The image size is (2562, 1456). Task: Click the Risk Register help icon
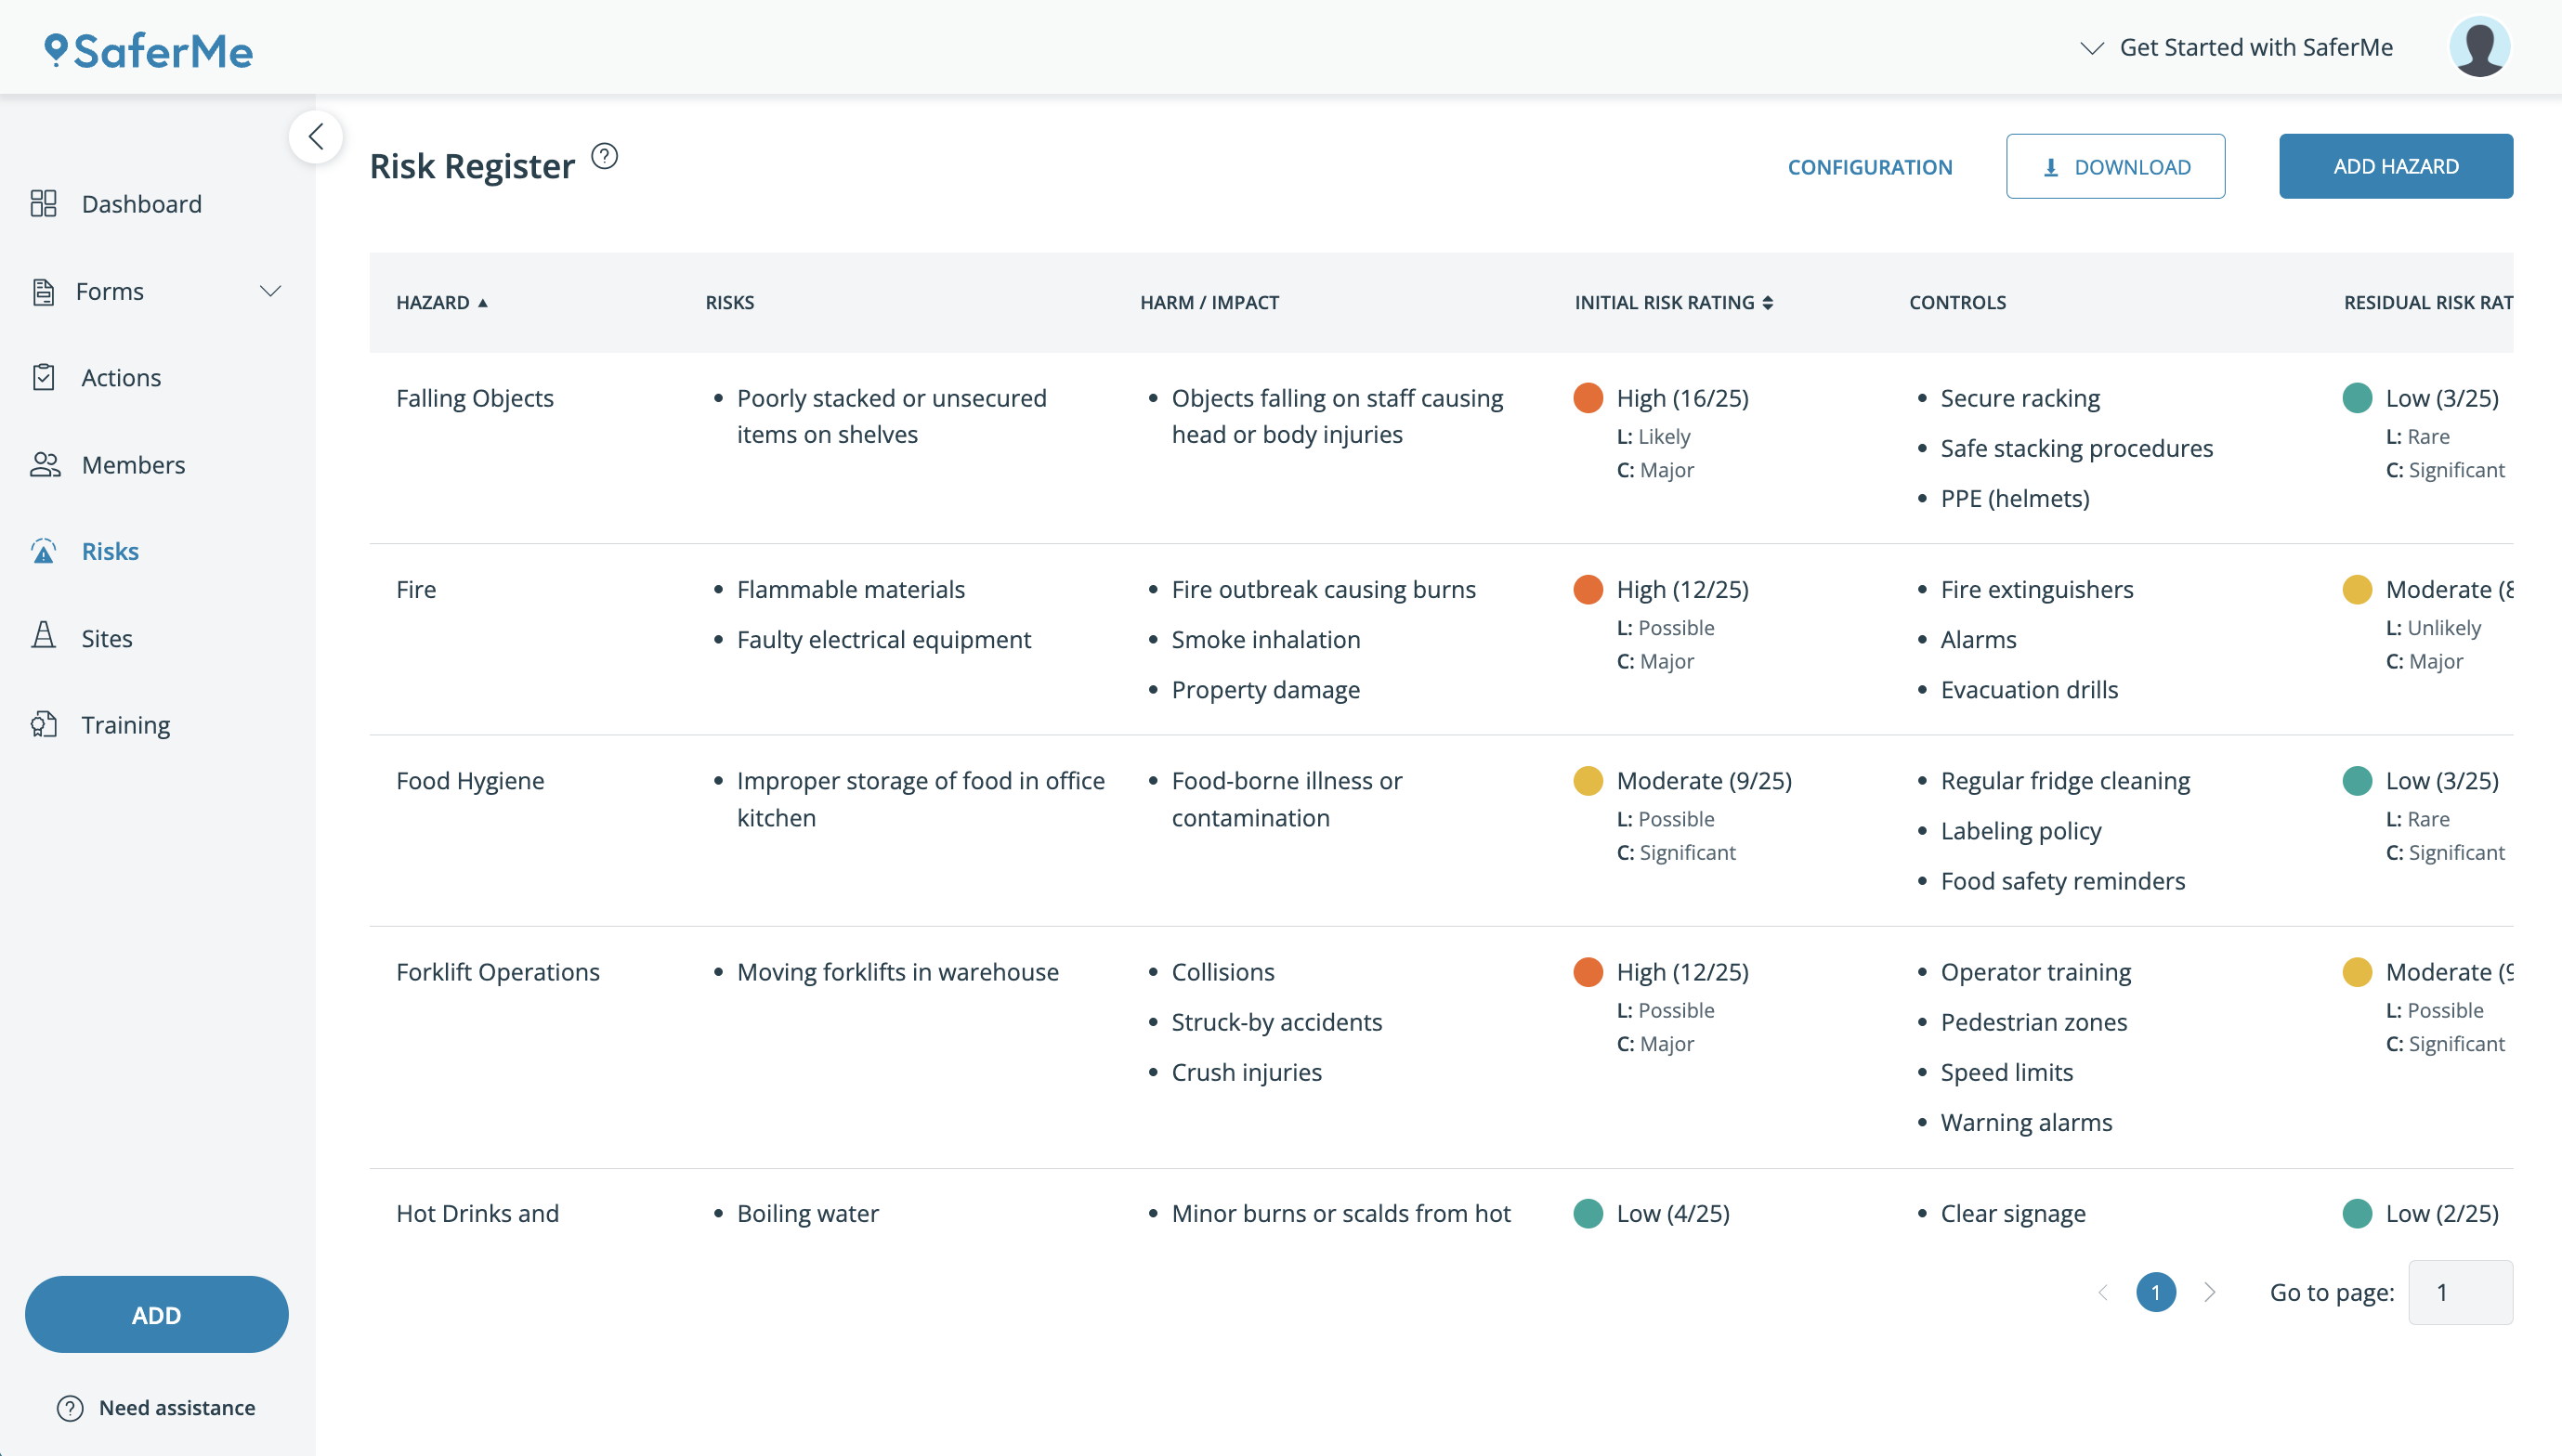point(604,156)
